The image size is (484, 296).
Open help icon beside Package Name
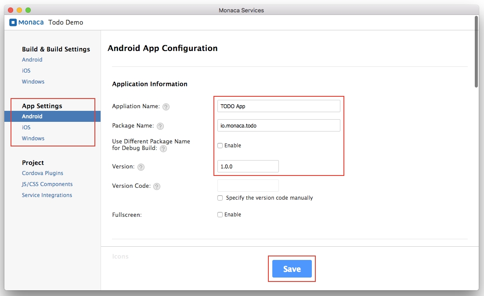click(x=160, y=126)
